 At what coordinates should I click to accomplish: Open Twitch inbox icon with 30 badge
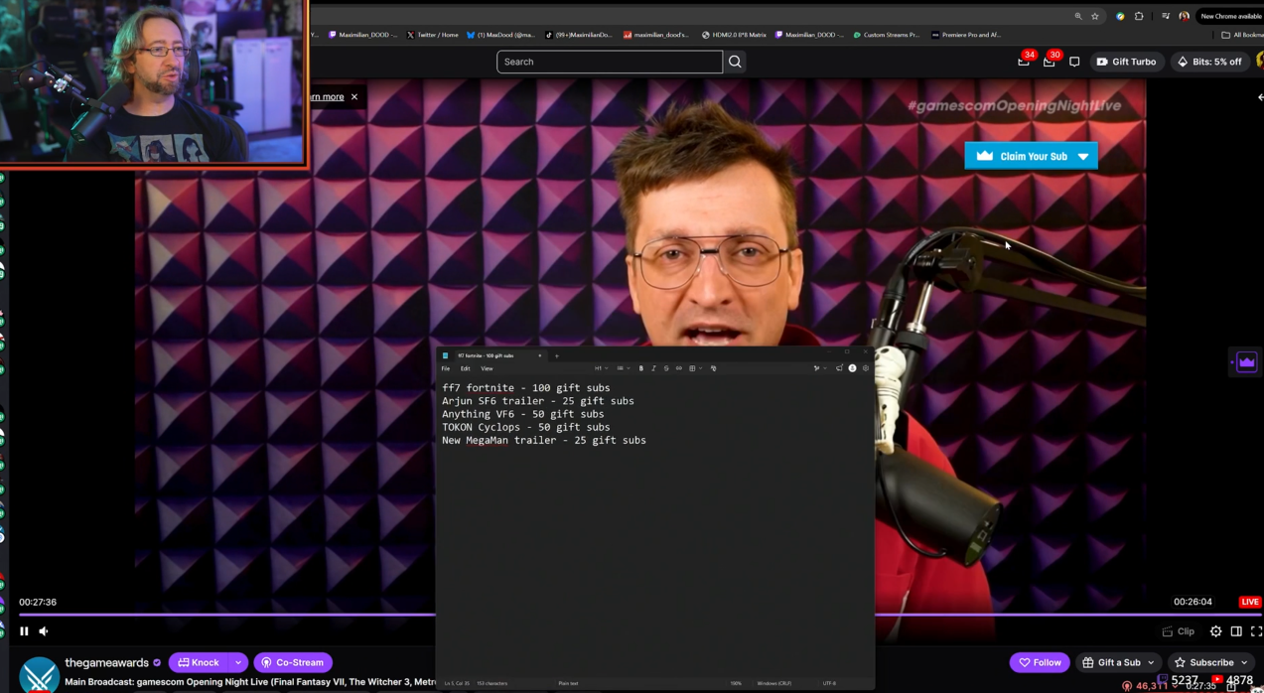pyautogui.click(x=1050, y=61)
